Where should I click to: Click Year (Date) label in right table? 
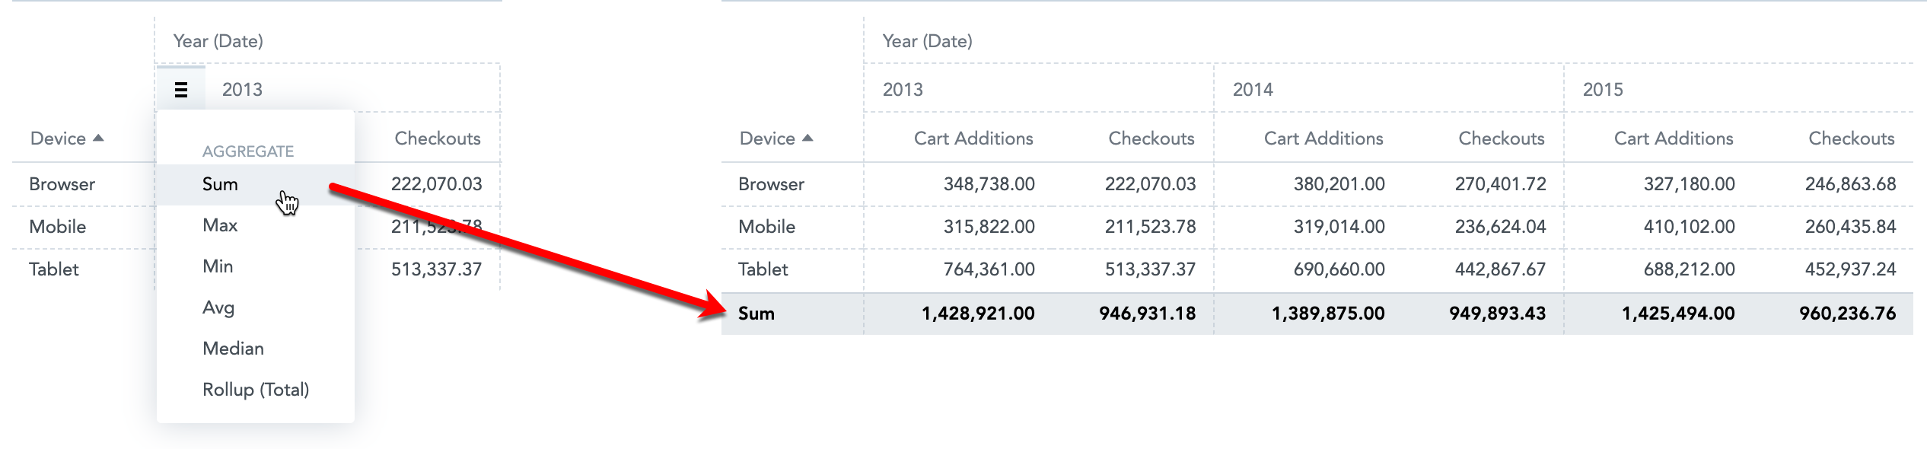[x=927, y=41]
